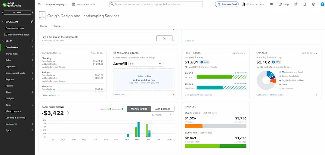
Task: Click Go to pay bill
Action: tap(164, 38)
